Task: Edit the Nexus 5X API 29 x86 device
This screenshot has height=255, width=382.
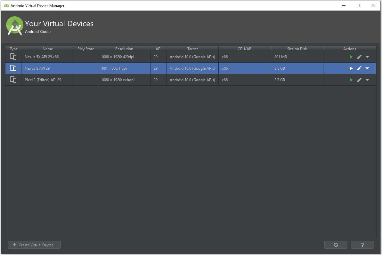Action: click(x=359, y=57)
